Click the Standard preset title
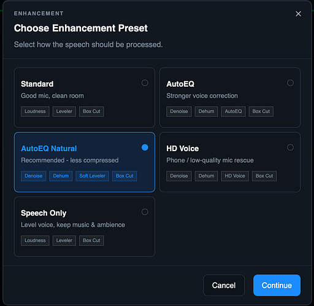 point(37,84)
